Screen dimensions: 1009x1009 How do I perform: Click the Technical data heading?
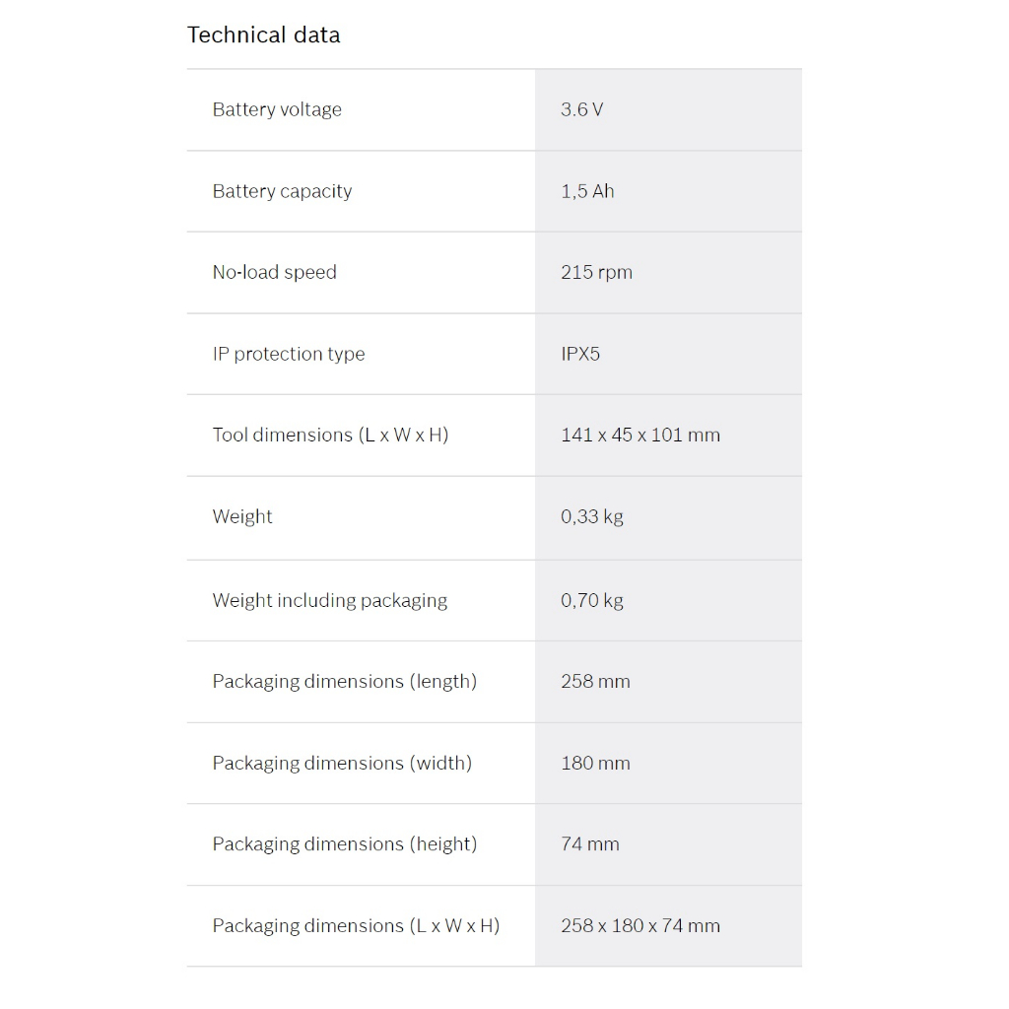tap(263, 35)
